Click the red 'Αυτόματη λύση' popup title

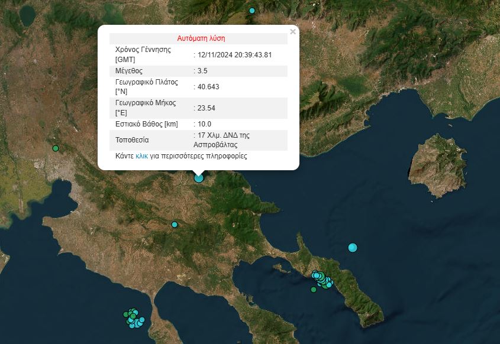coord(201,38)
